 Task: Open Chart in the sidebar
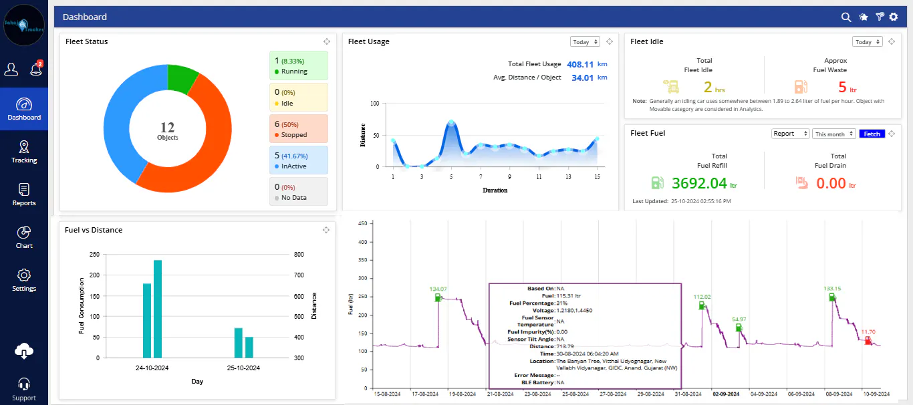24,238
